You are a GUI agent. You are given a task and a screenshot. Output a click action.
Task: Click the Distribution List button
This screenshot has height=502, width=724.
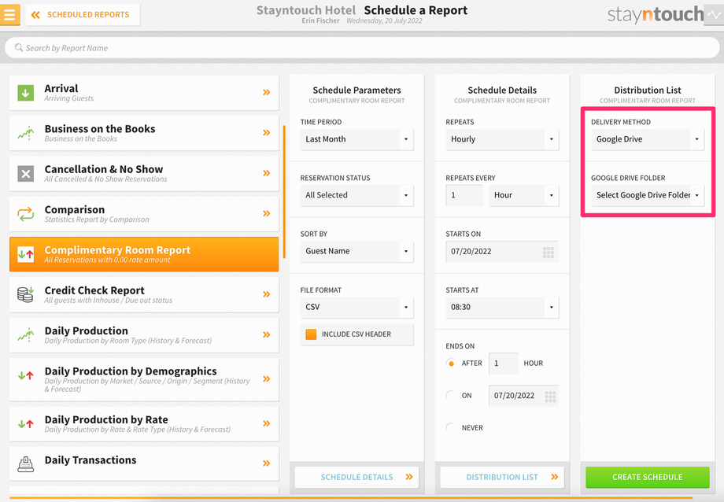pos(502,477)
